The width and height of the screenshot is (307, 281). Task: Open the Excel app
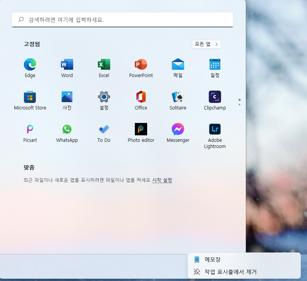104,68
